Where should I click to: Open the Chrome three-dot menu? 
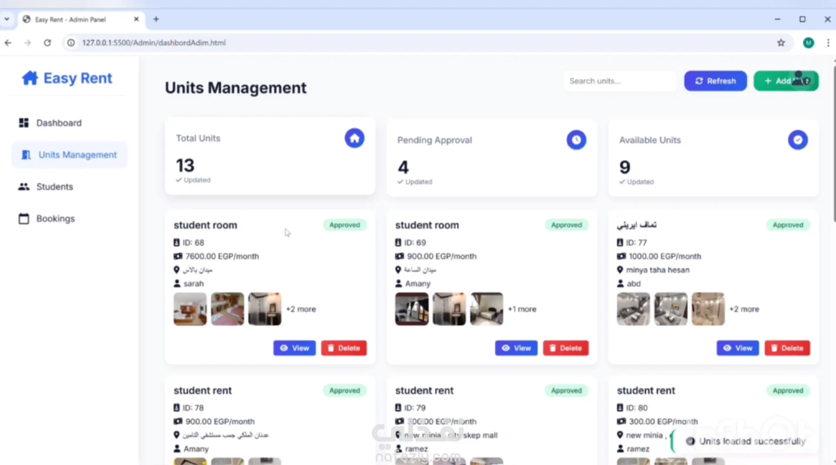[x=828, y=43]
